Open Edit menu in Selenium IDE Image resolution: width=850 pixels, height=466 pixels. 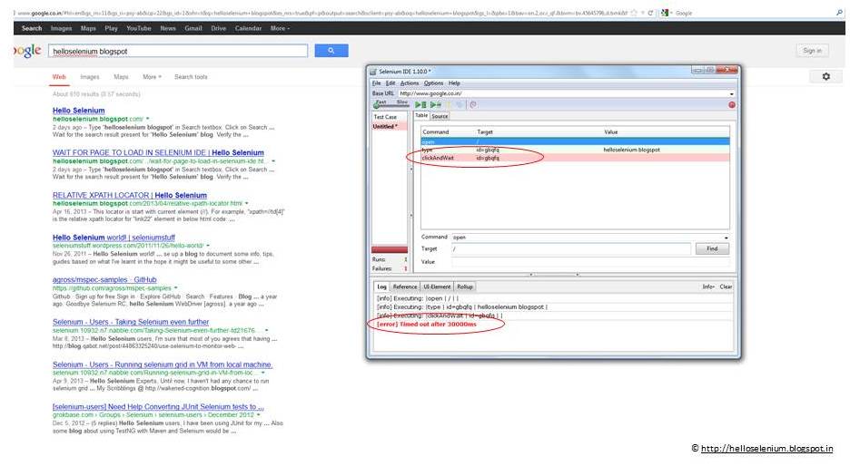[390, 83]
